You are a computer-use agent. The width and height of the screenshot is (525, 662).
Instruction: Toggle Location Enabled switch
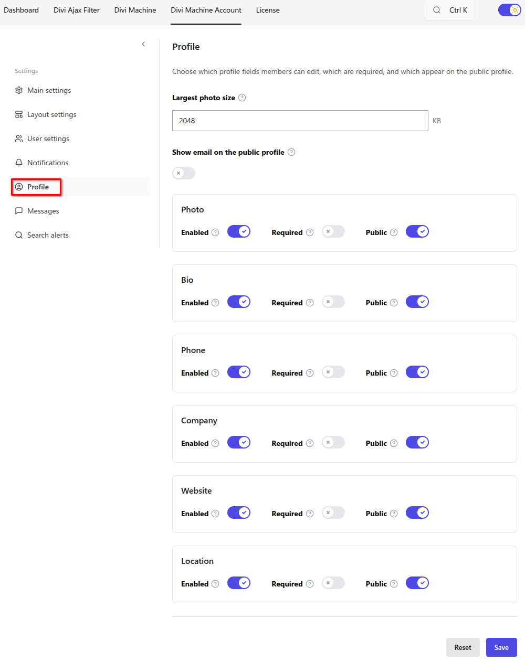(239, 583)
